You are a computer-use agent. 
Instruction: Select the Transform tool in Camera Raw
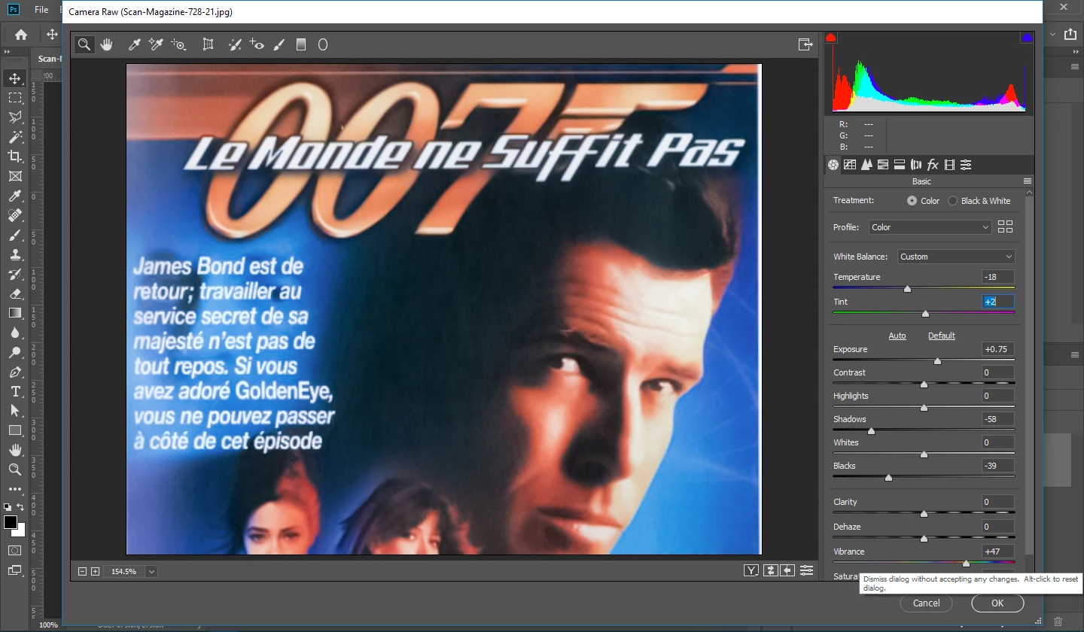[209, 44]
